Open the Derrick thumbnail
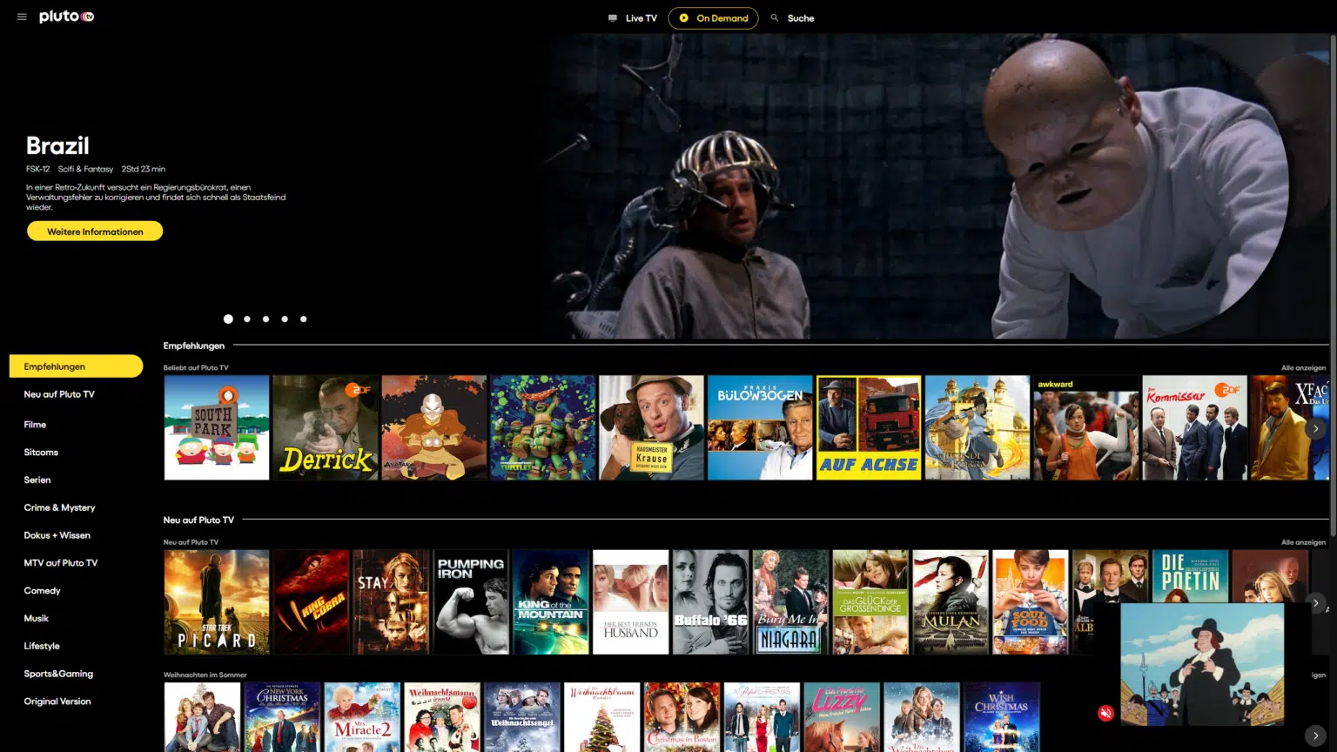This screenshot has height=752, width=1337. [x=325, y=427]
